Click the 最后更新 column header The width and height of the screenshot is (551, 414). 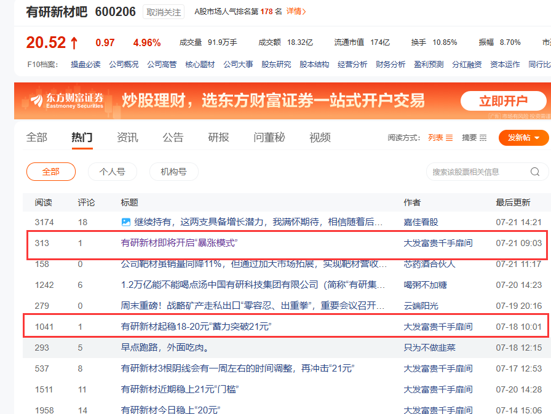point(513,202)
